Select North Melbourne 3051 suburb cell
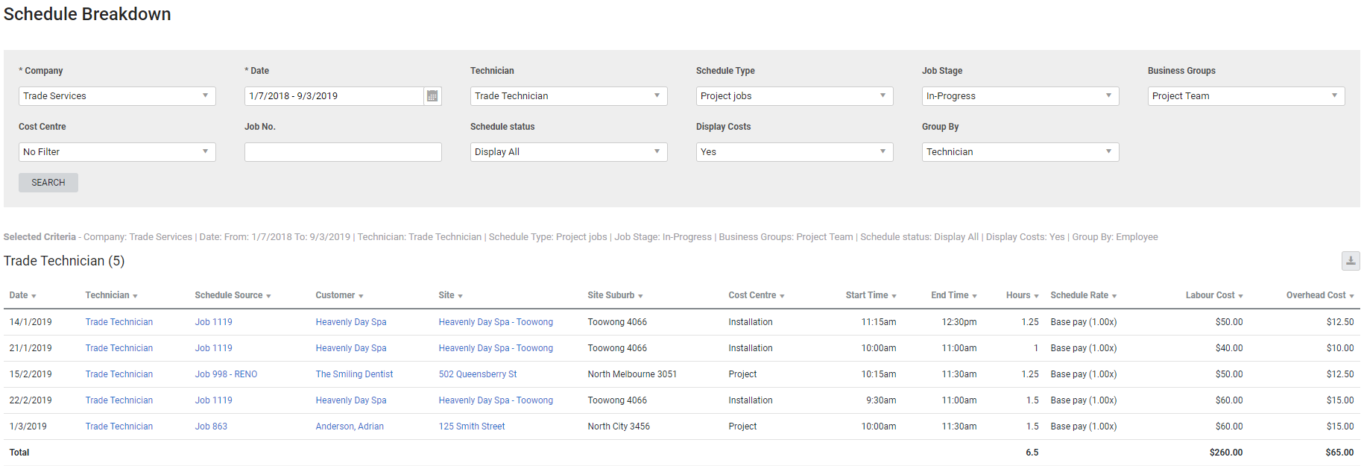 [632, 374]
